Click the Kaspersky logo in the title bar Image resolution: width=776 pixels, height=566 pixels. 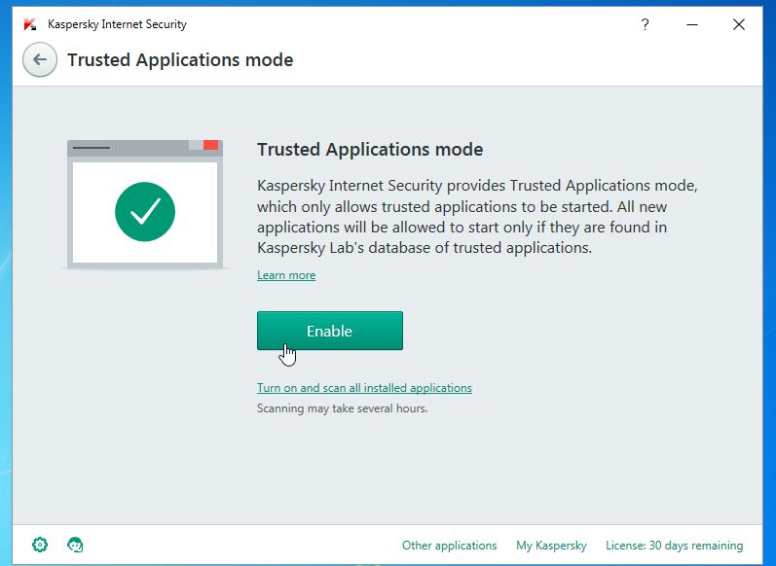tap(29, 24)
